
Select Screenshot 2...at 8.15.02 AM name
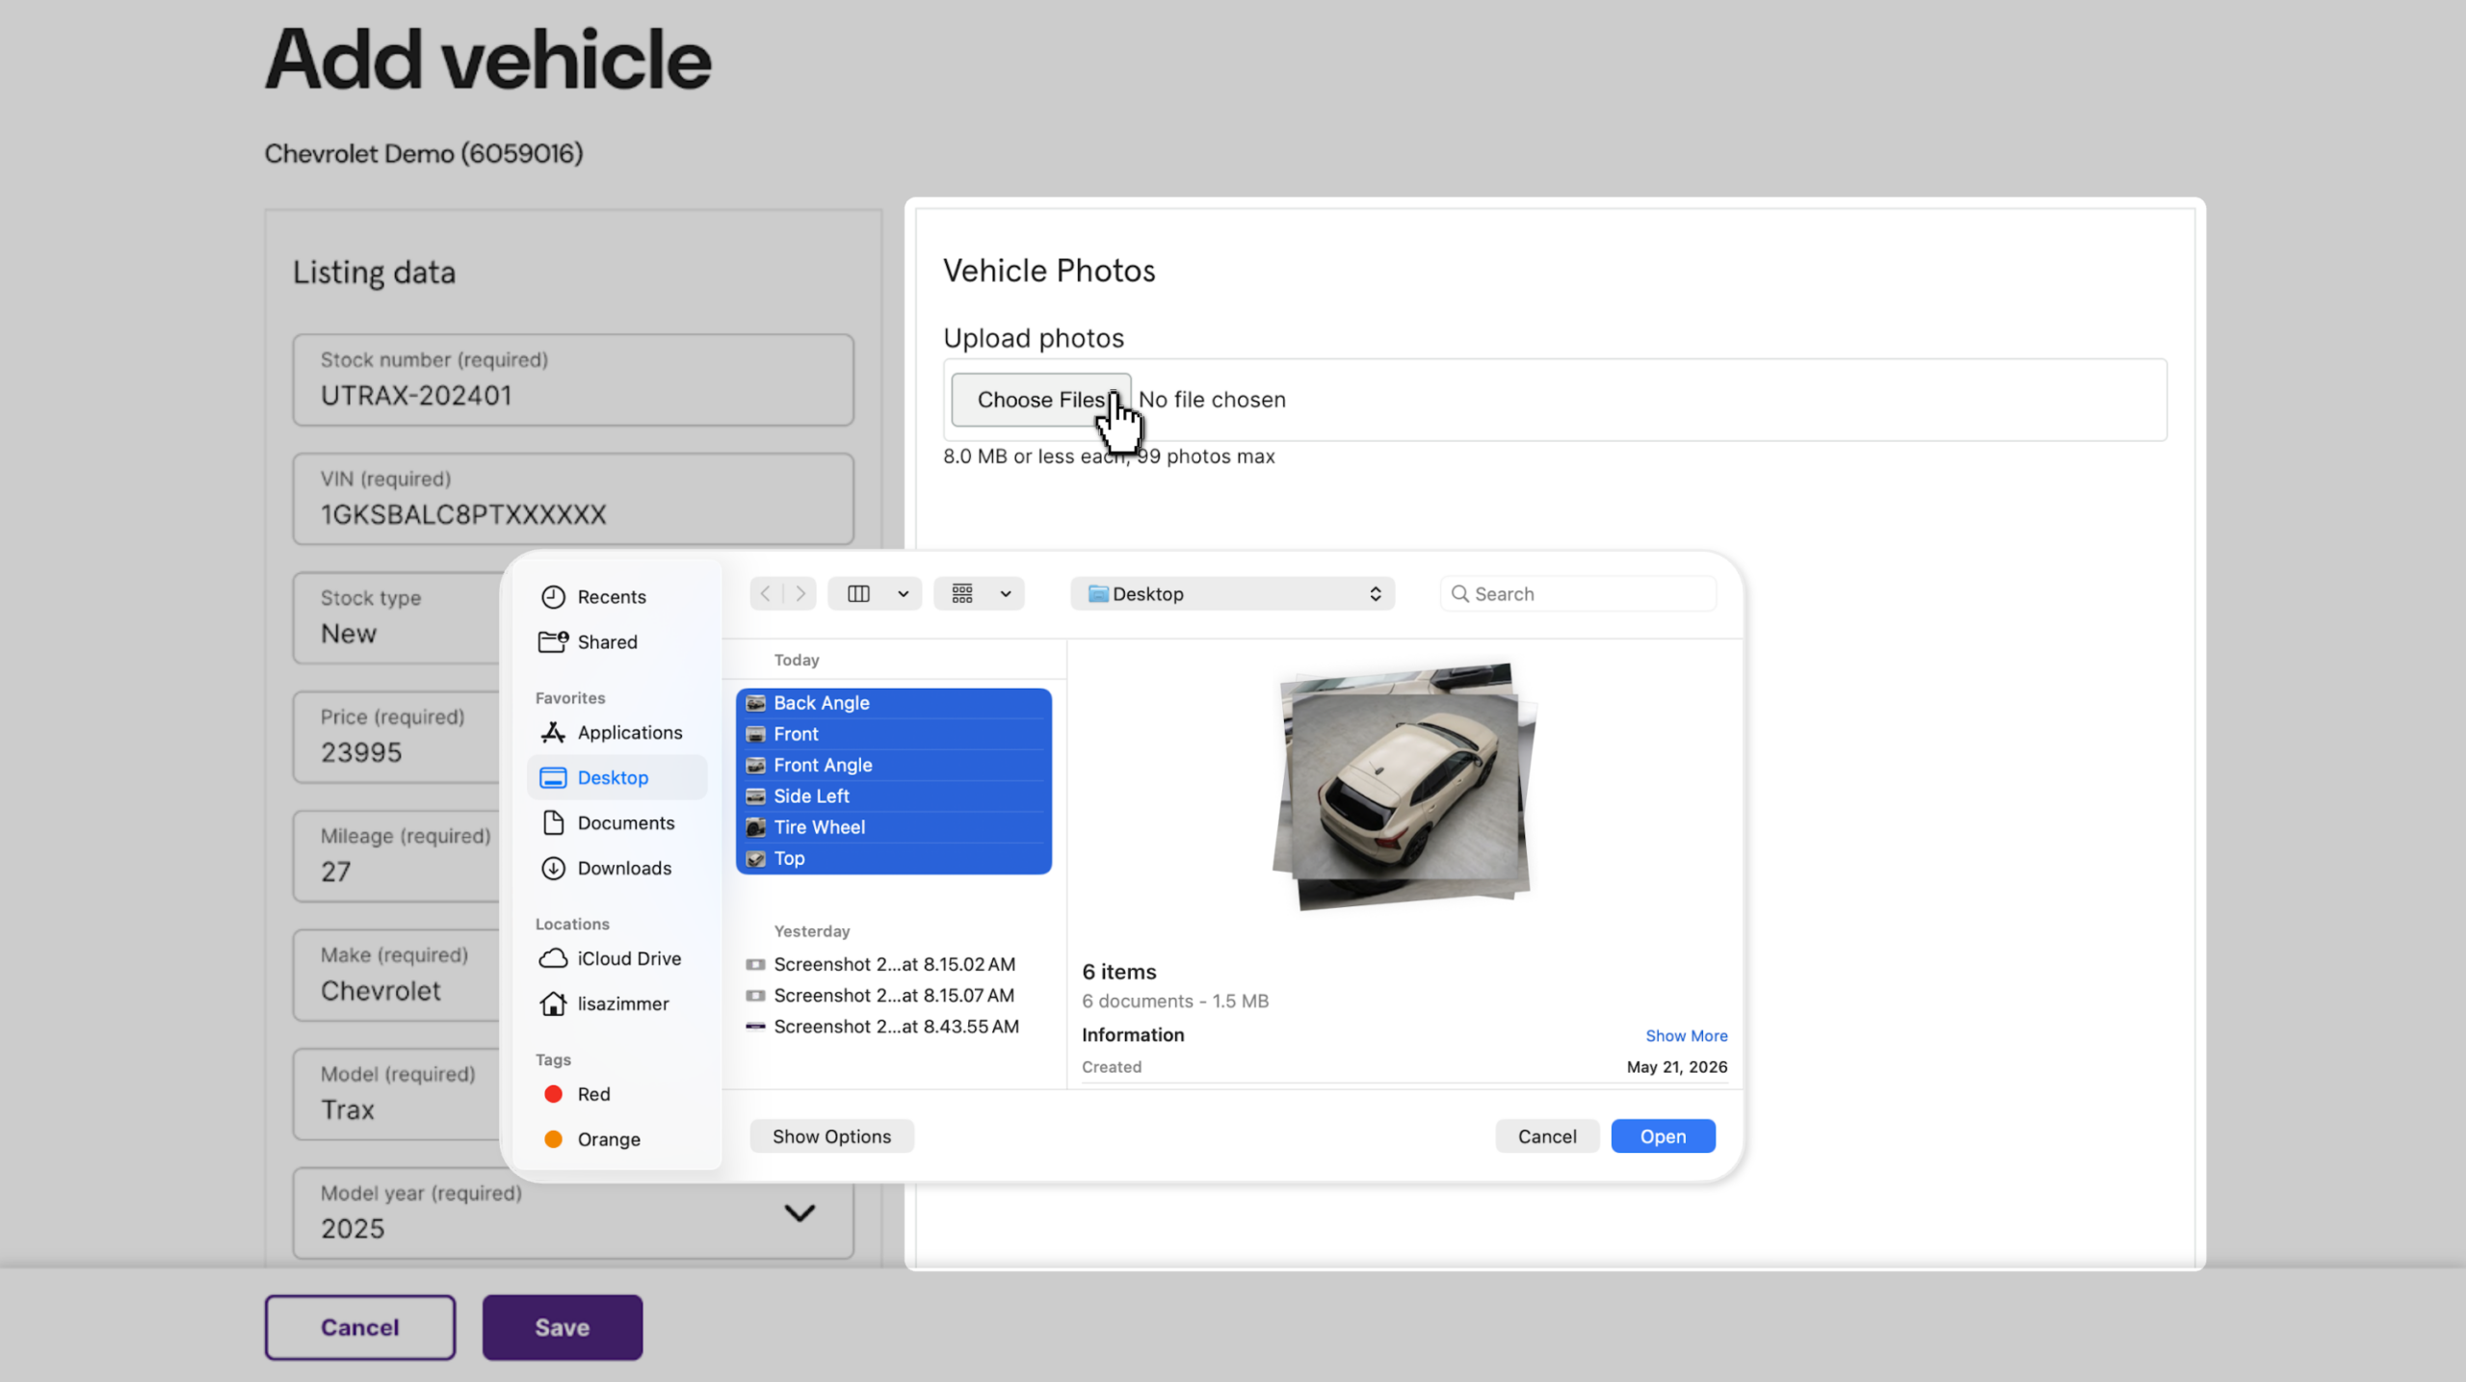point(894,964)
